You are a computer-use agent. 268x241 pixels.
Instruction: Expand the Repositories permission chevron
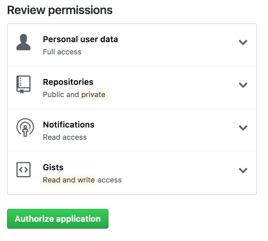[x=243, y=85]
